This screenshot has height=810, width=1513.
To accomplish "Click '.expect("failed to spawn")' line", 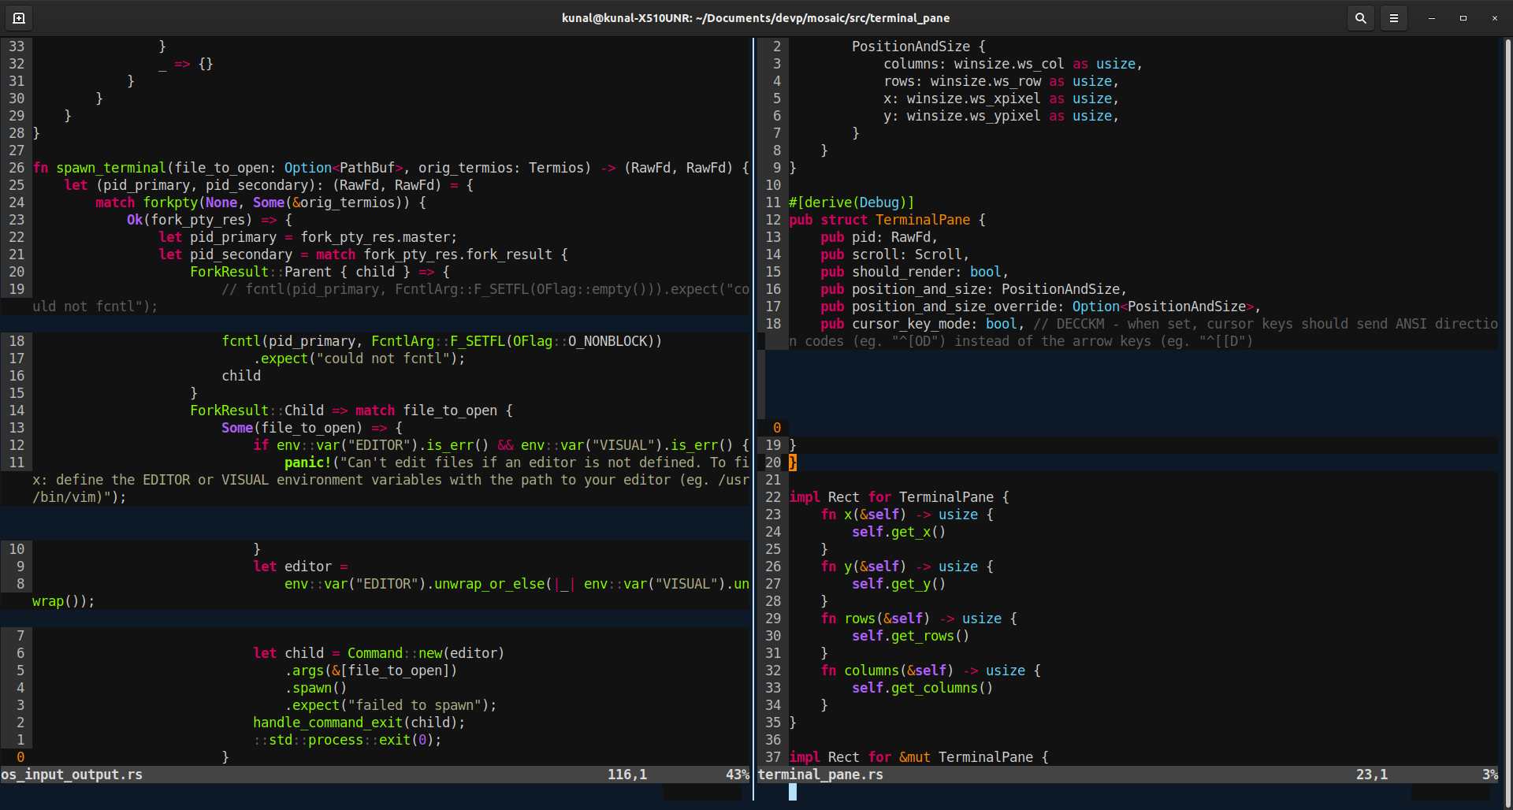I will pos(391,705).
